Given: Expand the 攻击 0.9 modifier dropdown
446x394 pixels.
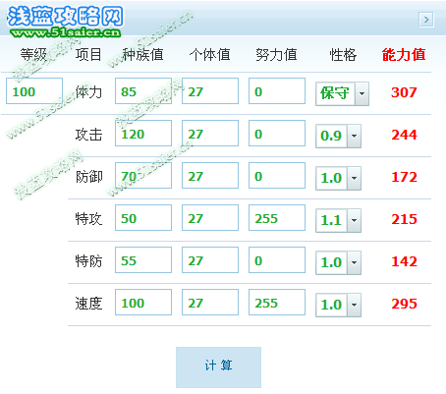Looking at the screenshot, I should click(x=338, y=136).
